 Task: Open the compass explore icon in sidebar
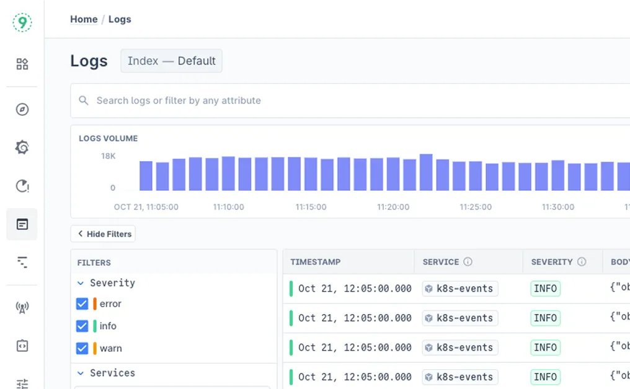coord(22,110)
